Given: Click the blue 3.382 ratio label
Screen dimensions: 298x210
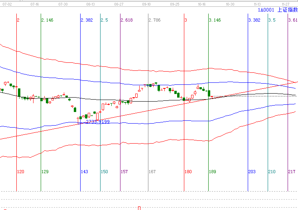Looking at the screenshot, I should 255,20.
